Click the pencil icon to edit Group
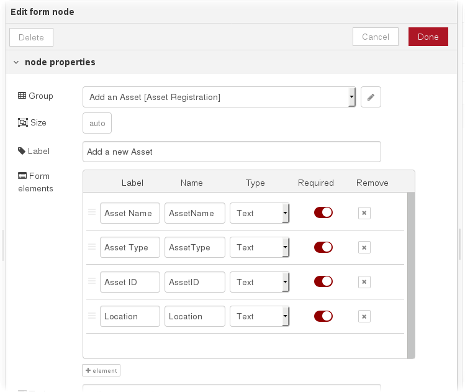 point(371,97)
